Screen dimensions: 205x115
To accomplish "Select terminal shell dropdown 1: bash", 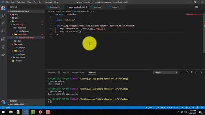I will (166, 73).
